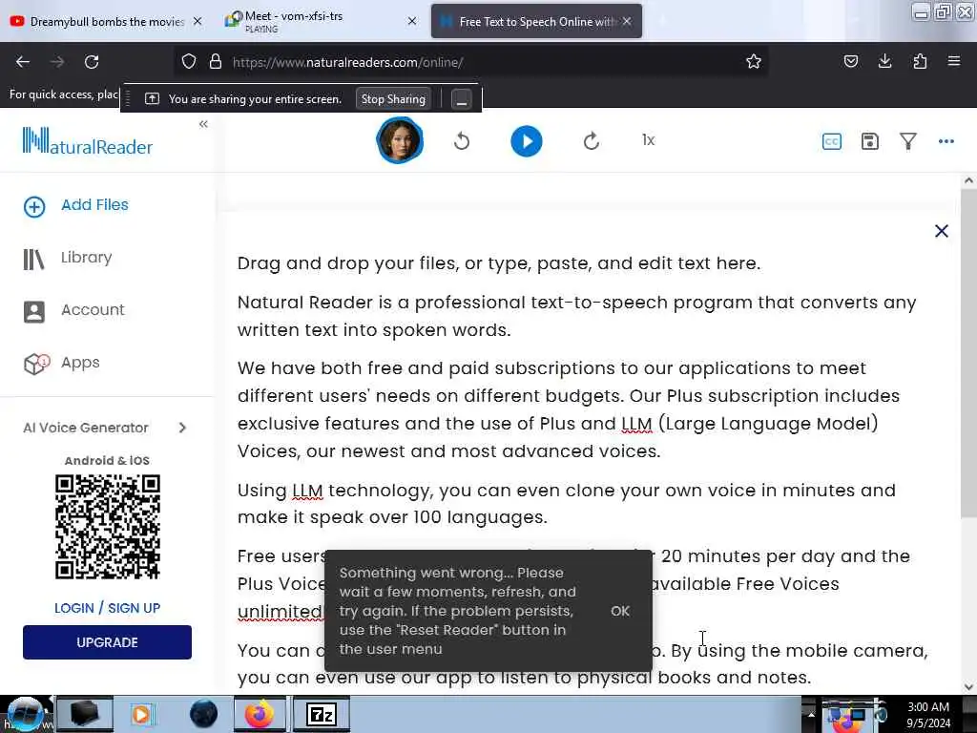Go back with browser back arrow
The width and height of the screenshot is (977, 733).
click(x=23, y=62)
